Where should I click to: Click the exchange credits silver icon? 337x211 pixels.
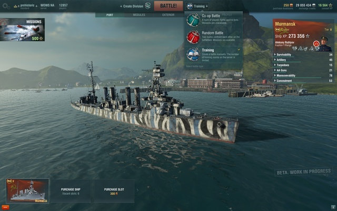(x=314, y=5)
